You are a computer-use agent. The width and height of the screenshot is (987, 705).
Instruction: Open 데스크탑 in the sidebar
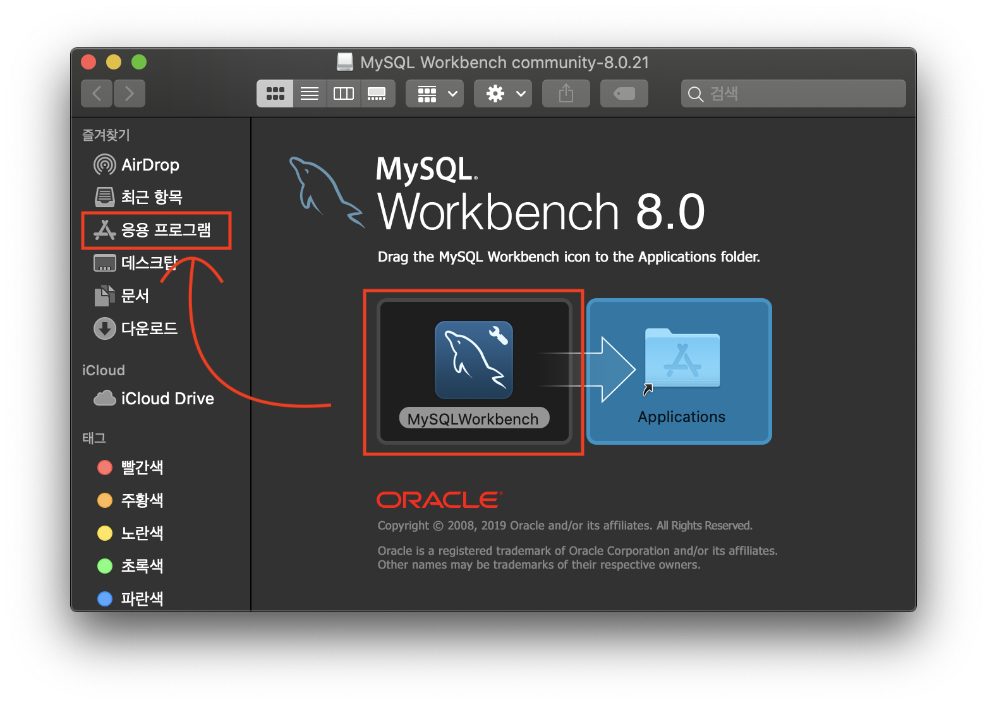(x=135, y=263)
